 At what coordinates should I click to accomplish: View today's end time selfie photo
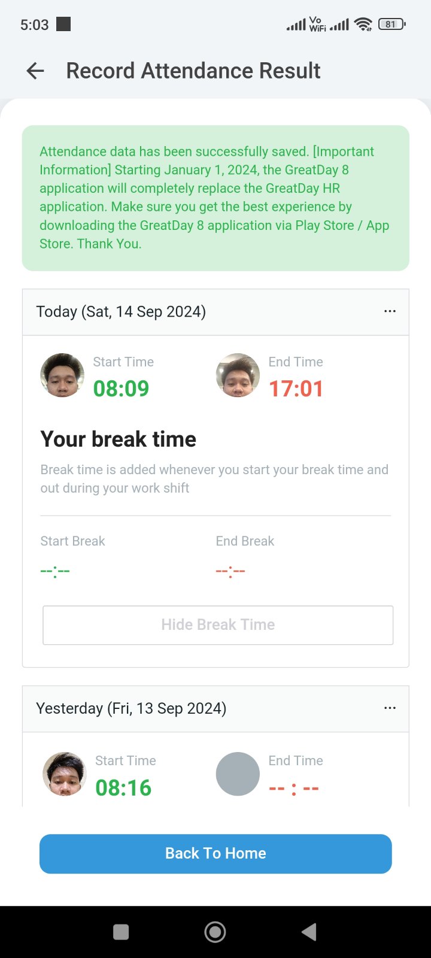238,375
